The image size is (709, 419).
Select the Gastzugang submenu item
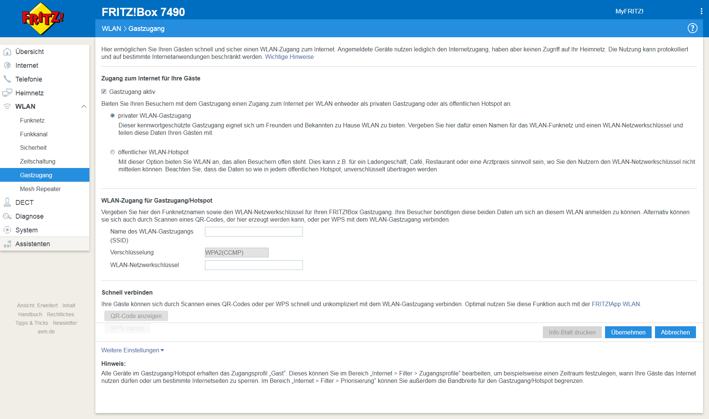45,175
